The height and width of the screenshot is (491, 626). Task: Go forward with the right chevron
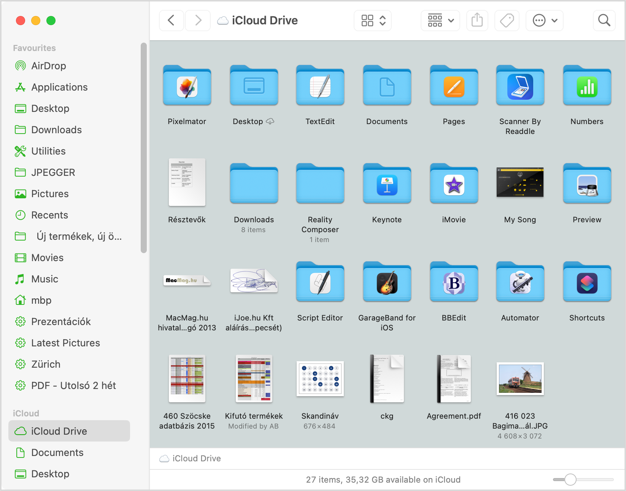tap(198, 20)
